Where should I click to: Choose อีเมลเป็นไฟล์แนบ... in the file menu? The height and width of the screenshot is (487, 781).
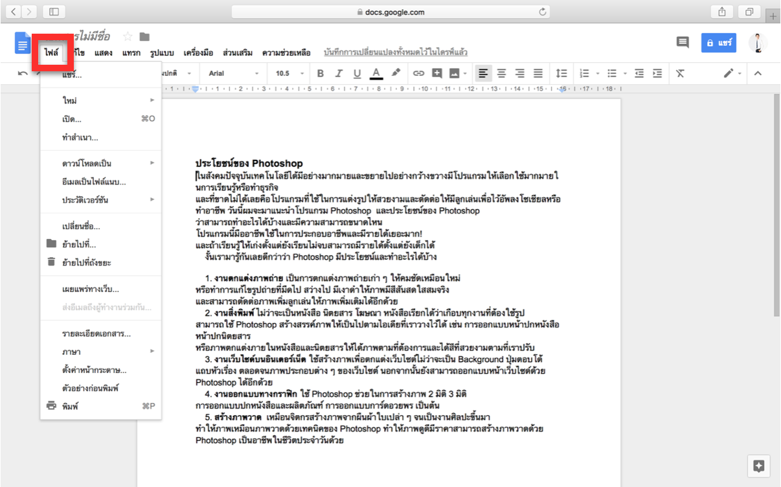point(101,182)
